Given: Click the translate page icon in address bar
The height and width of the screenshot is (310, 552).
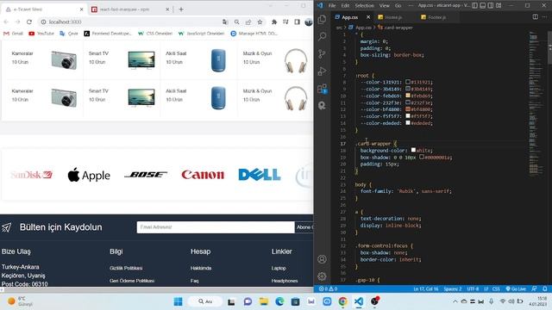Looking at the screenshot, I should 225,22.
